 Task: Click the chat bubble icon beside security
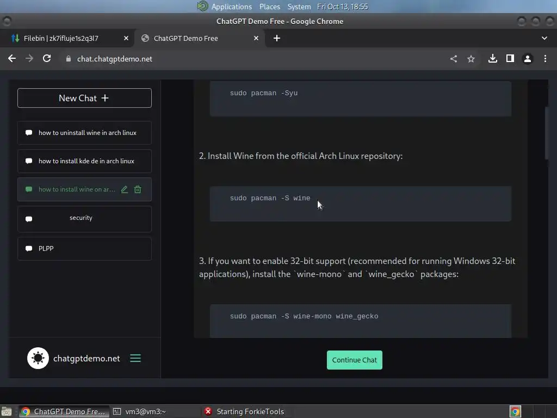click(29, 219)
